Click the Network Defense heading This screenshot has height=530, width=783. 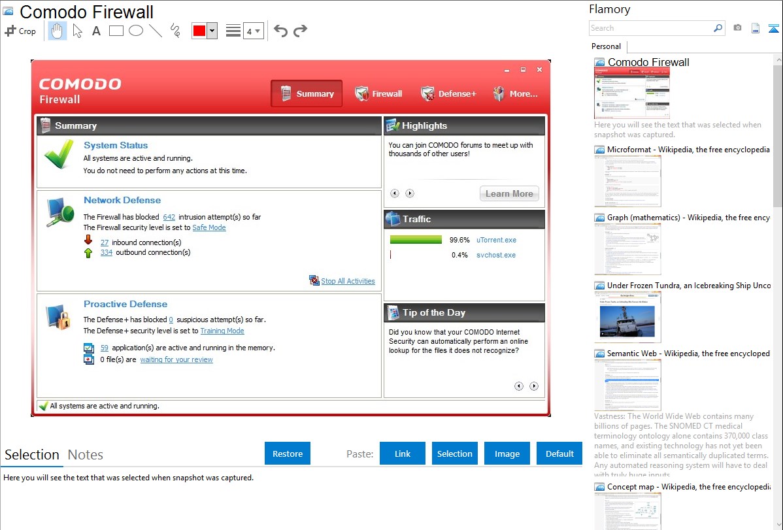point(122,201)
